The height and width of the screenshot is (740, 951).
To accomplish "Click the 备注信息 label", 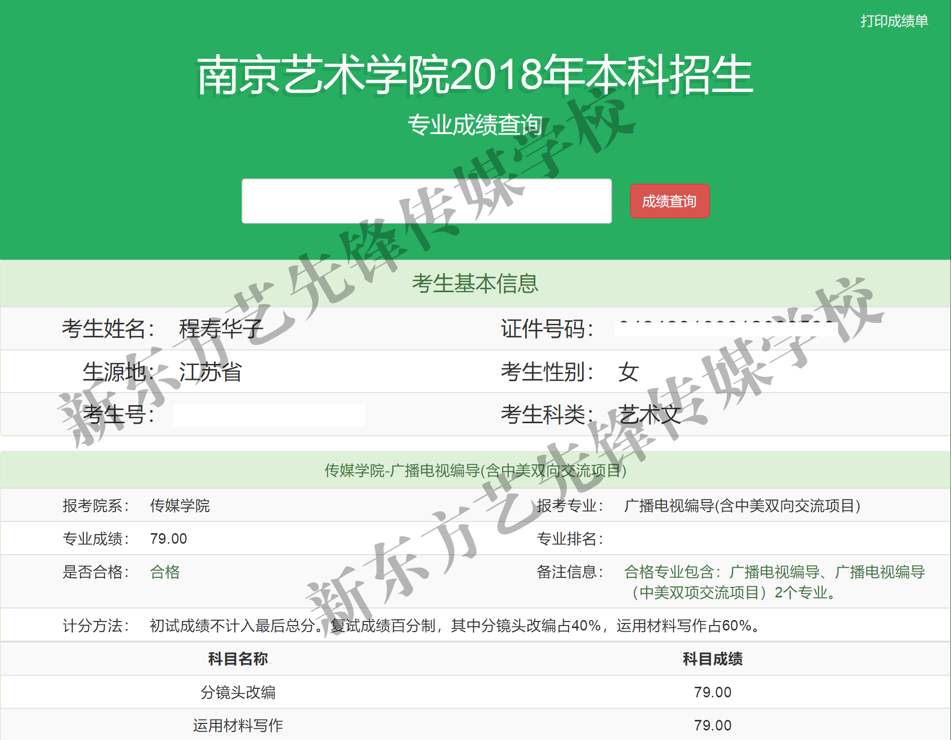I will point(570,572).
